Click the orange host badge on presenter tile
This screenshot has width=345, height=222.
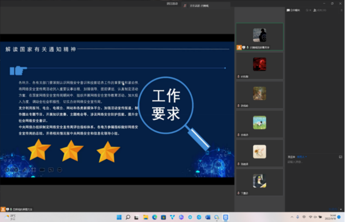click(239, 48)
